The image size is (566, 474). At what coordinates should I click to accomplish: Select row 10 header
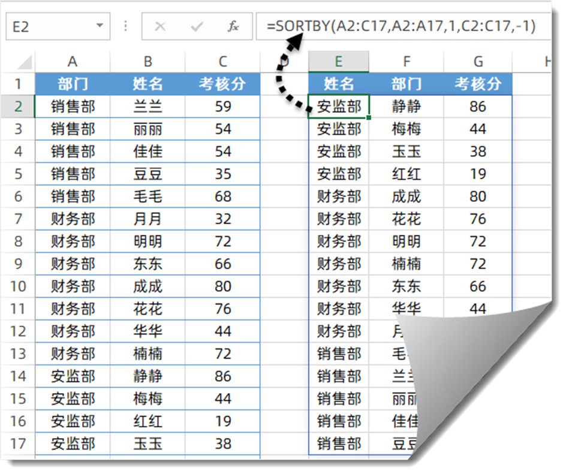point(18,286)
